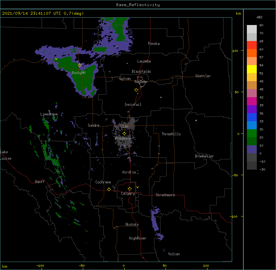Click the -50 tick on the bottom axis
The height and width of the screenshot is (270, 276).
pos(82,266)
